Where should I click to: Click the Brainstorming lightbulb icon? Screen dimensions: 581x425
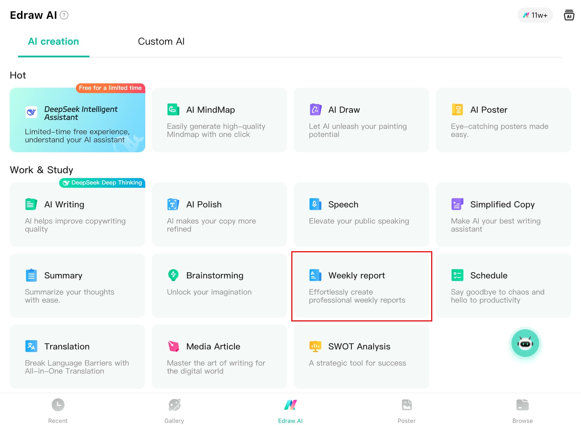tap(173, 275)
